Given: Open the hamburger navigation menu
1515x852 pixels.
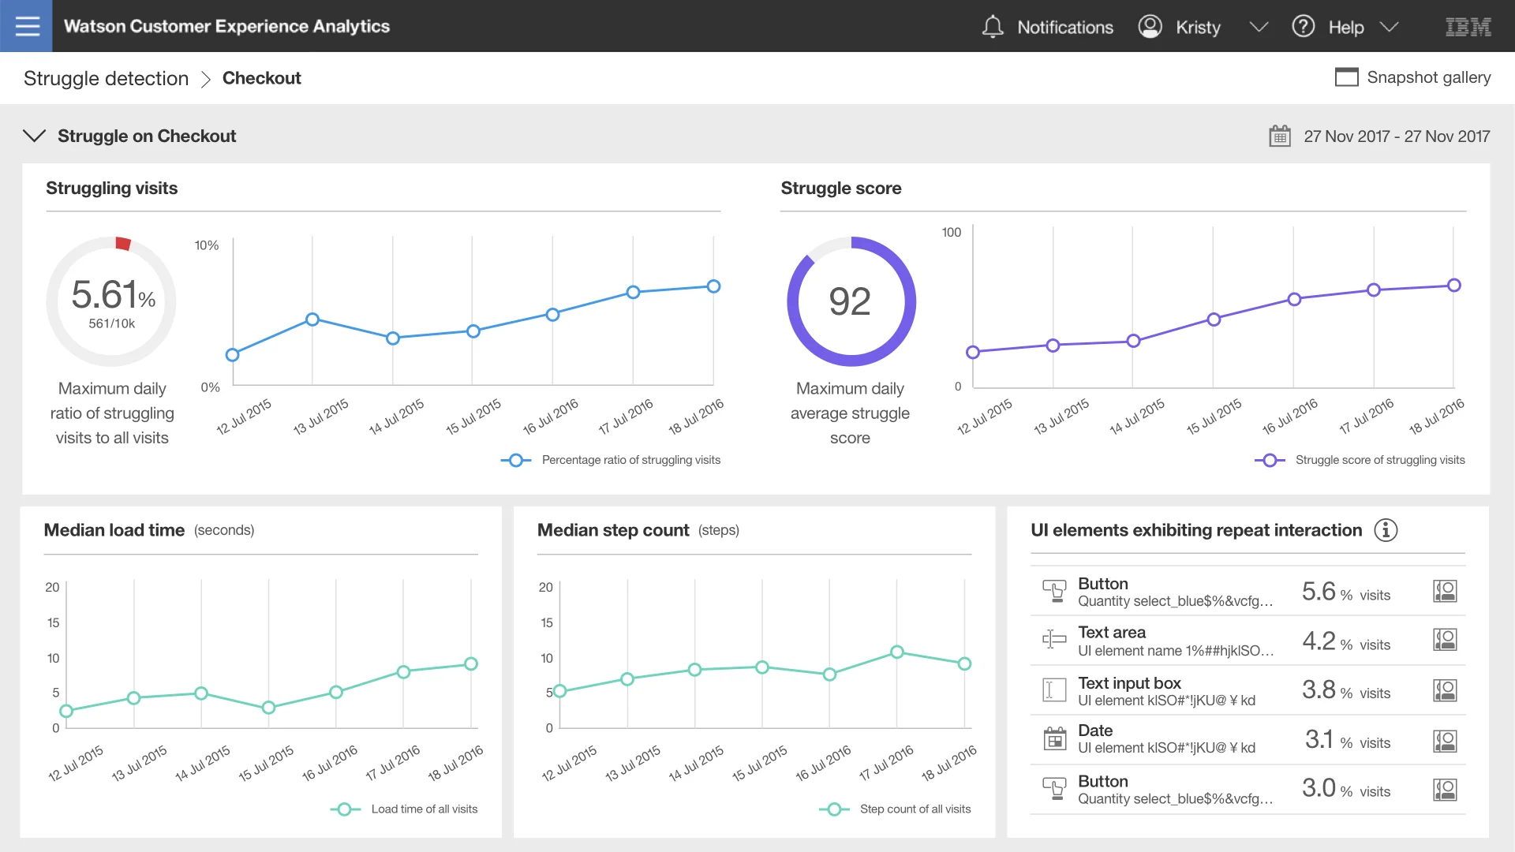Looking at the screenshot, I should click(26, 26).
